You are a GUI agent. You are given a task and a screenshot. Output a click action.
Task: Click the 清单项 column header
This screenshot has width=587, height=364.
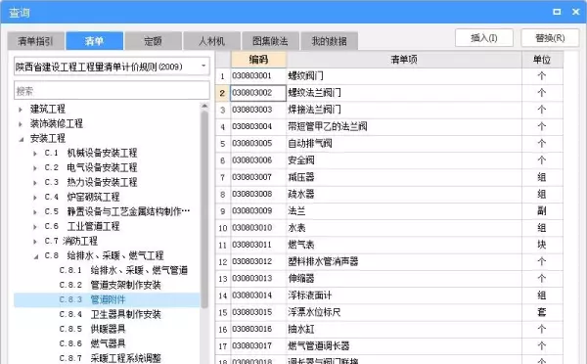pos(404,59)
